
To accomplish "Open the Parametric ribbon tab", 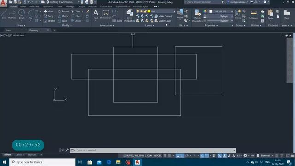I will pyautogui.click(x=48, y=6).
